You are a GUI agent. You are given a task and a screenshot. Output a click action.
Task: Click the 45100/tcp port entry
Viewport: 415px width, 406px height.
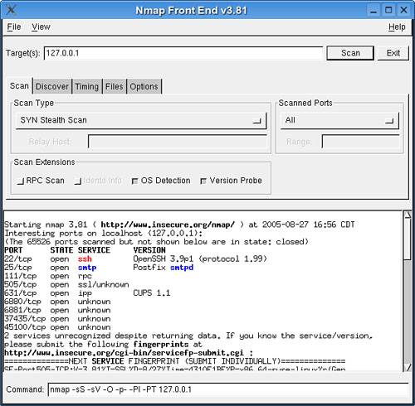click(x=25, y=327)
